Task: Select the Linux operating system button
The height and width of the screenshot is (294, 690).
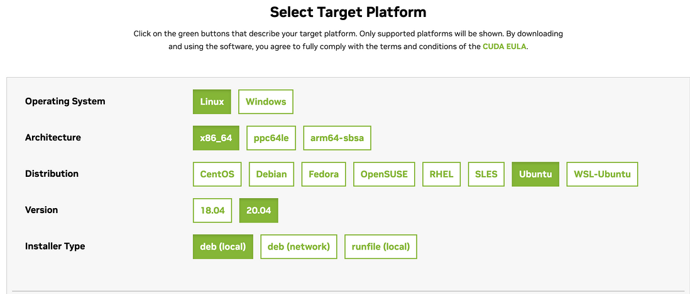Action: point(212,102)
